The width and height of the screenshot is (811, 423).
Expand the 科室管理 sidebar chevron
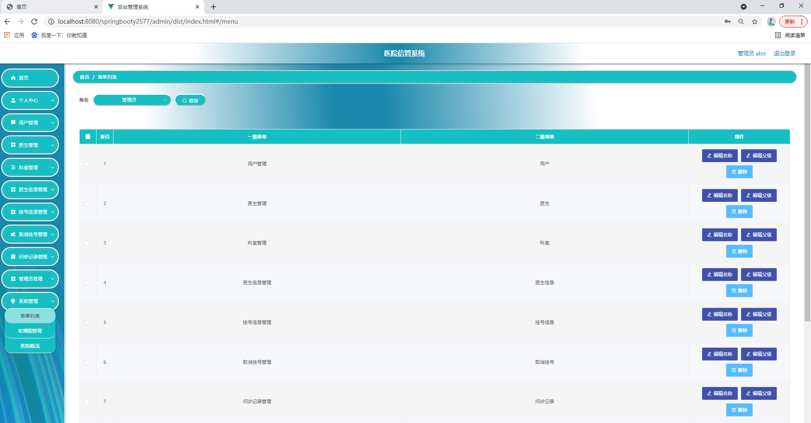coord(53,168)
